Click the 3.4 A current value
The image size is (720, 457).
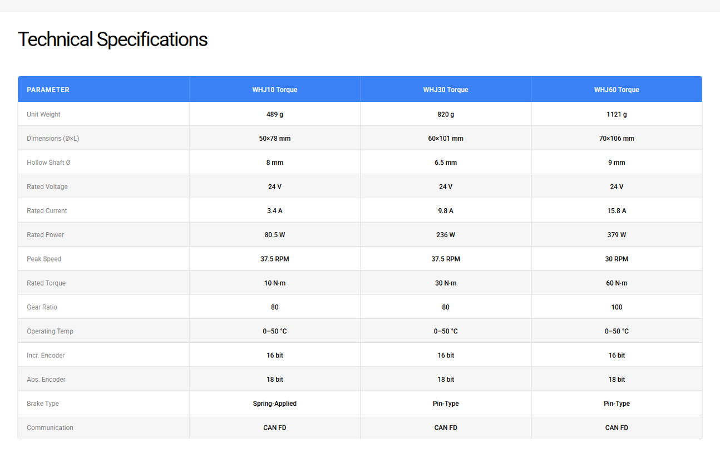(x=275, y=210)
